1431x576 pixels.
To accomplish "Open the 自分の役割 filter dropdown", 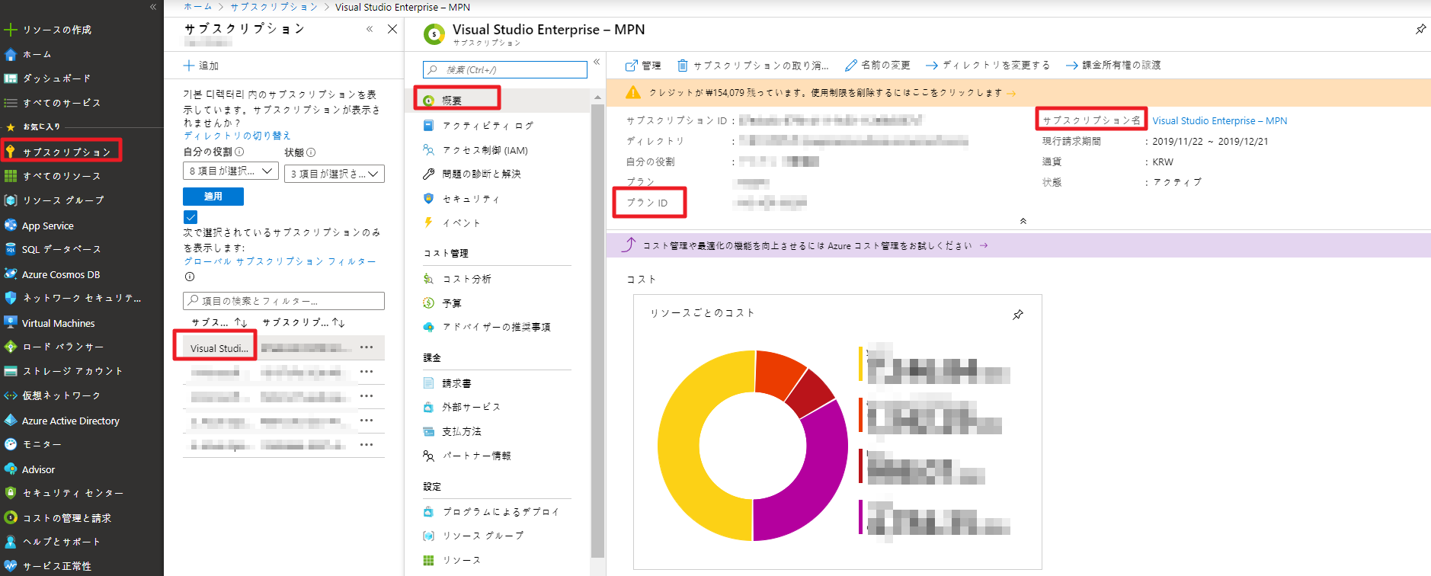I will tap(230, 171).
